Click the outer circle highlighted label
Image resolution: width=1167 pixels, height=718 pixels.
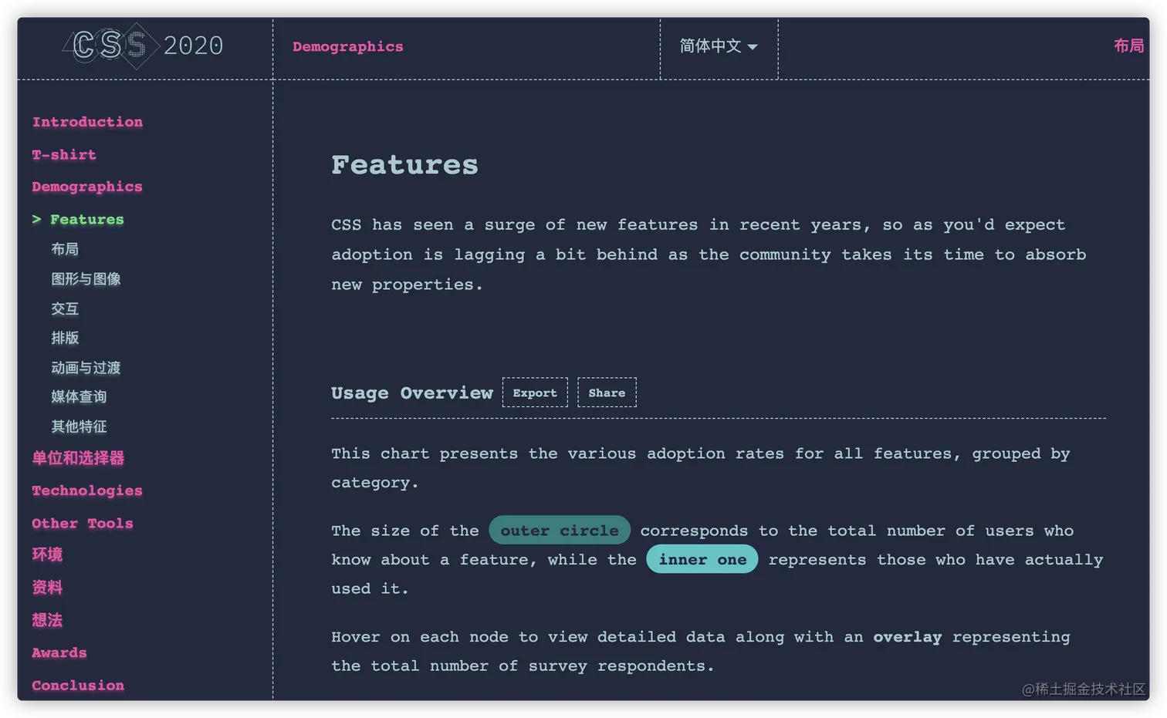click(560, 531)
